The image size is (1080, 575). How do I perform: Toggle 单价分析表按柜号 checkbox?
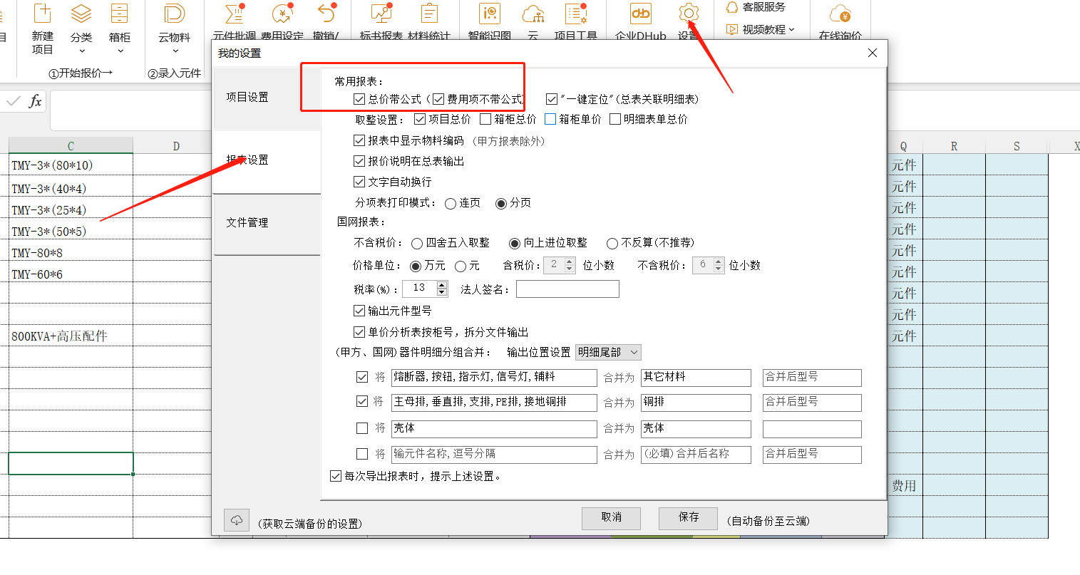(359, 332)
